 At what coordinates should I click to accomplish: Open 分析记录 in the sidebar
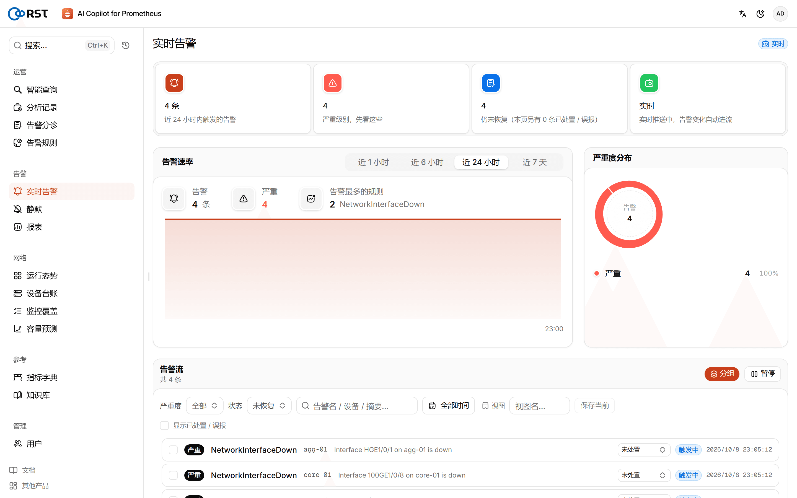[71, 107]
